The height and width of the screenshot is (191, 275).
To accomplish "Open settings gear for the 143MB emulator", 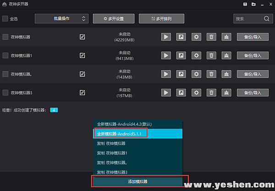I will 196,74.
